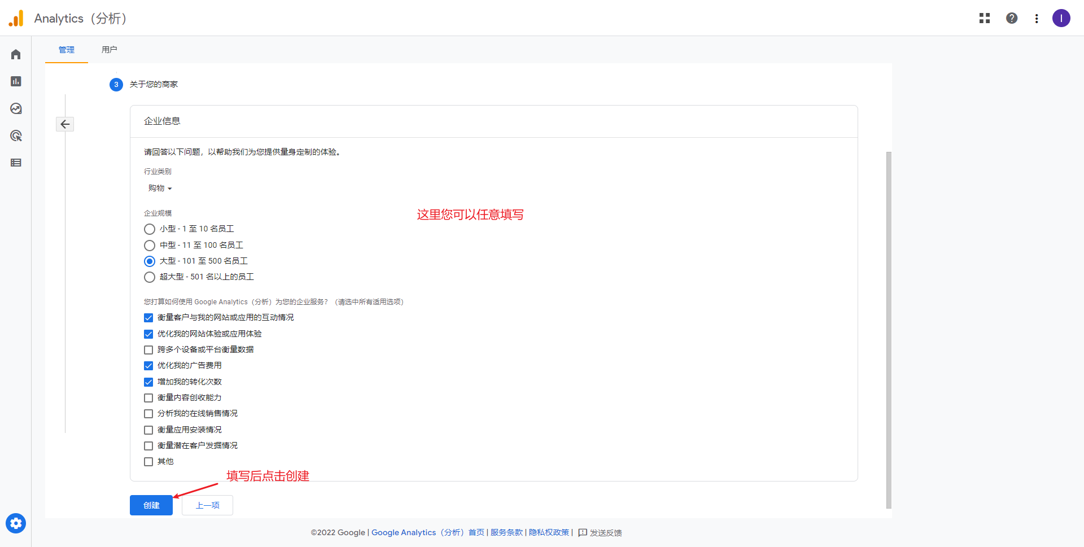The width and height of the screenshot is (1084, 547).
Task: Open the Advertising icon in the sidebar
Action: 16,135
